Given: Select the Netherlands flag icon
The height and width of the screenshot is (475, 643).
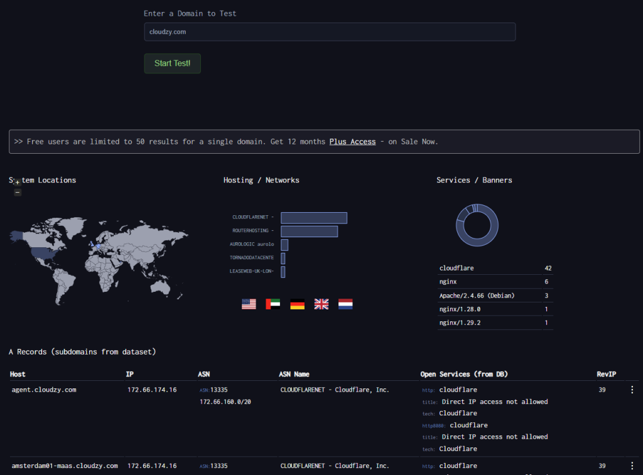Looking at the screenshot, I should (x=345, y=304).
